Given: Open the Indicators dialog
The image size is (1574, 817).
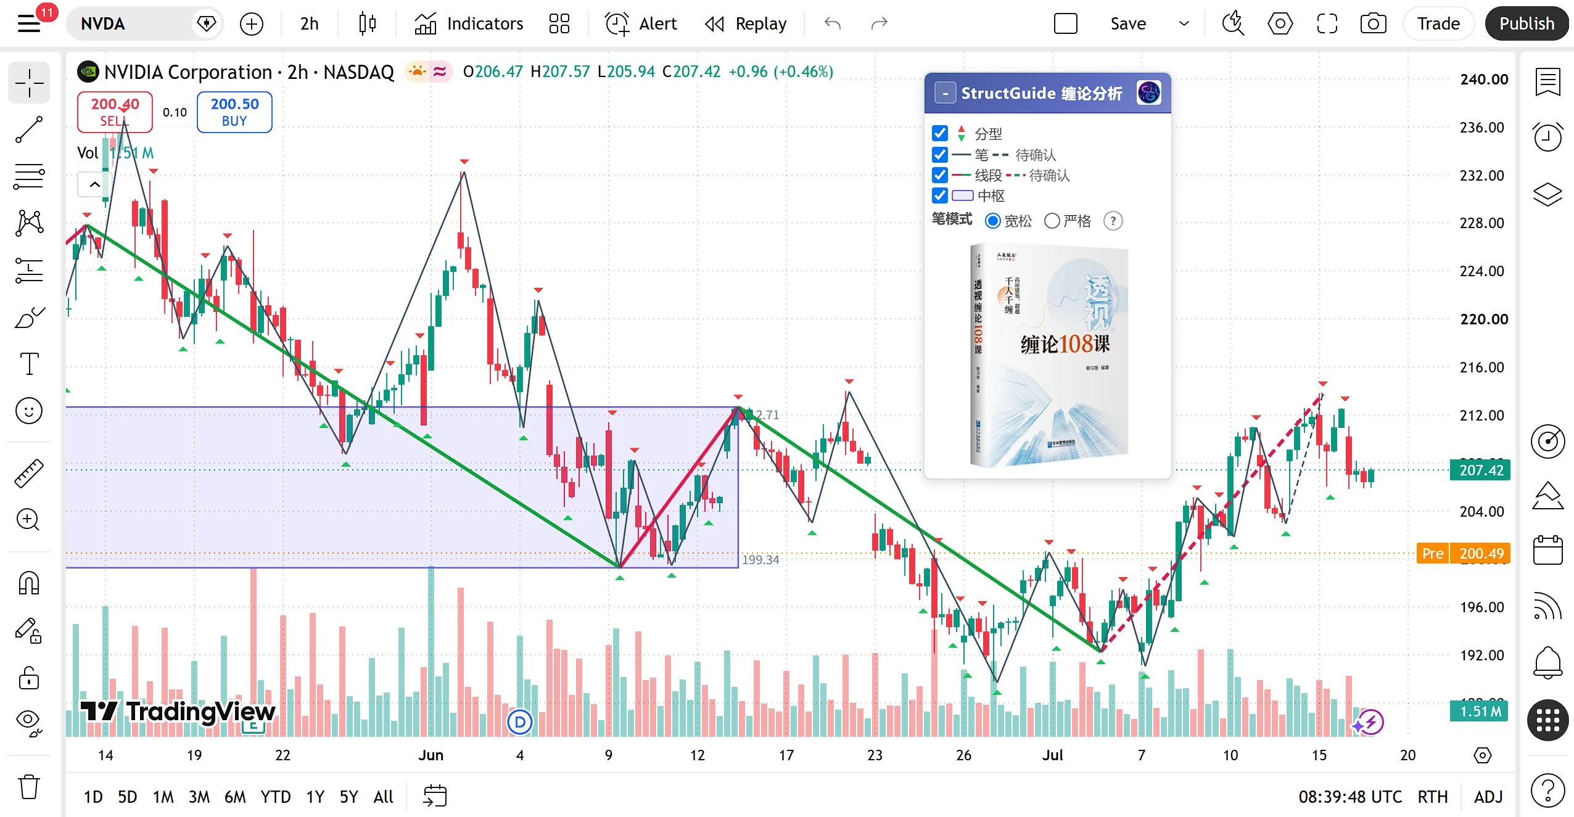Looking at the screenshot, I should 468,23.
